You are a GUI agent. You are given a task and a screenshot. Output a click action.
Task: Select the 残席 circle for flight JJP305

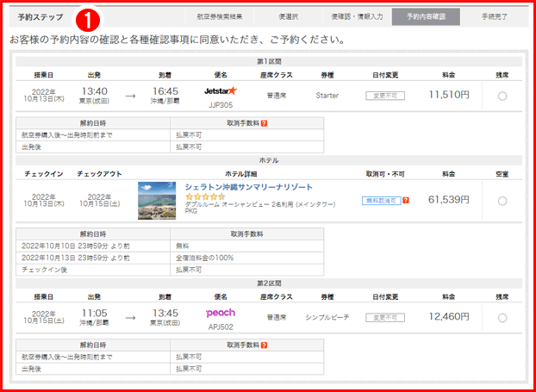pos(502,96)
